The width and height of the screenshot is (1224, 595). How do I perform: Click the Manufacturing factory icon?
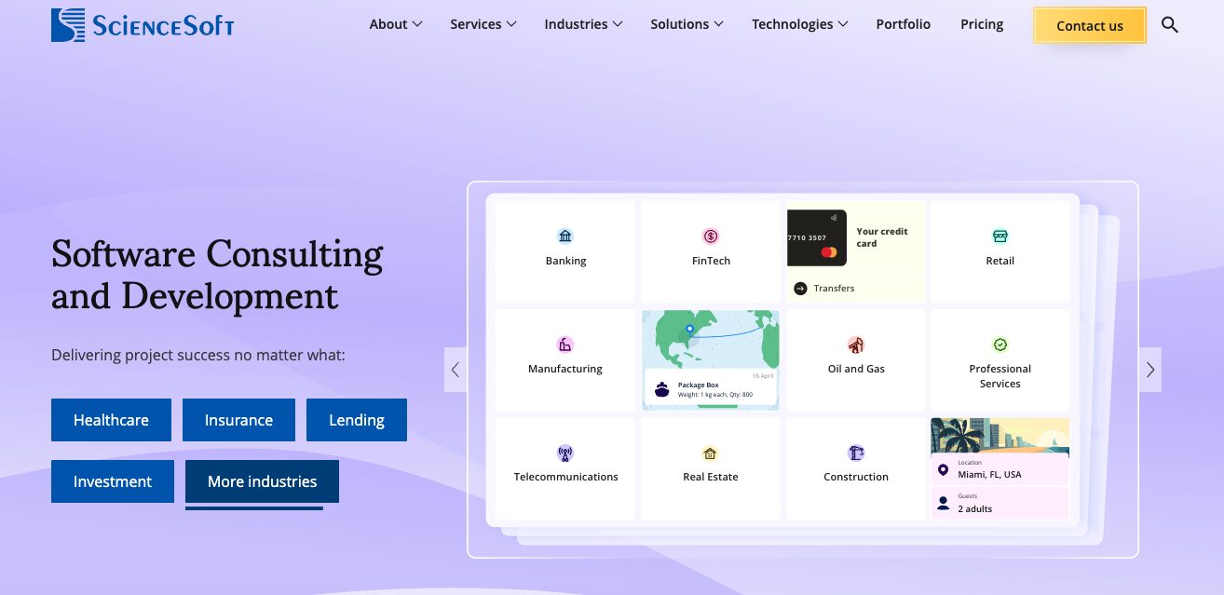565,344
